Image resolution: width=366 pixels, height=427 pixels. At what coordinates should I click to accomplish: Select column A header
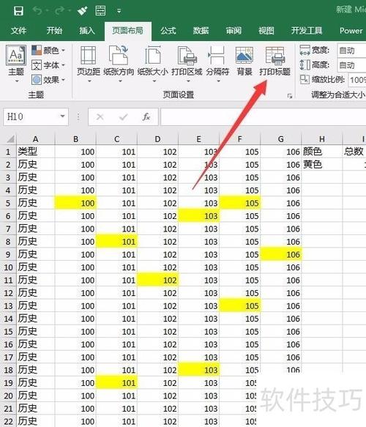coord(36,139)
